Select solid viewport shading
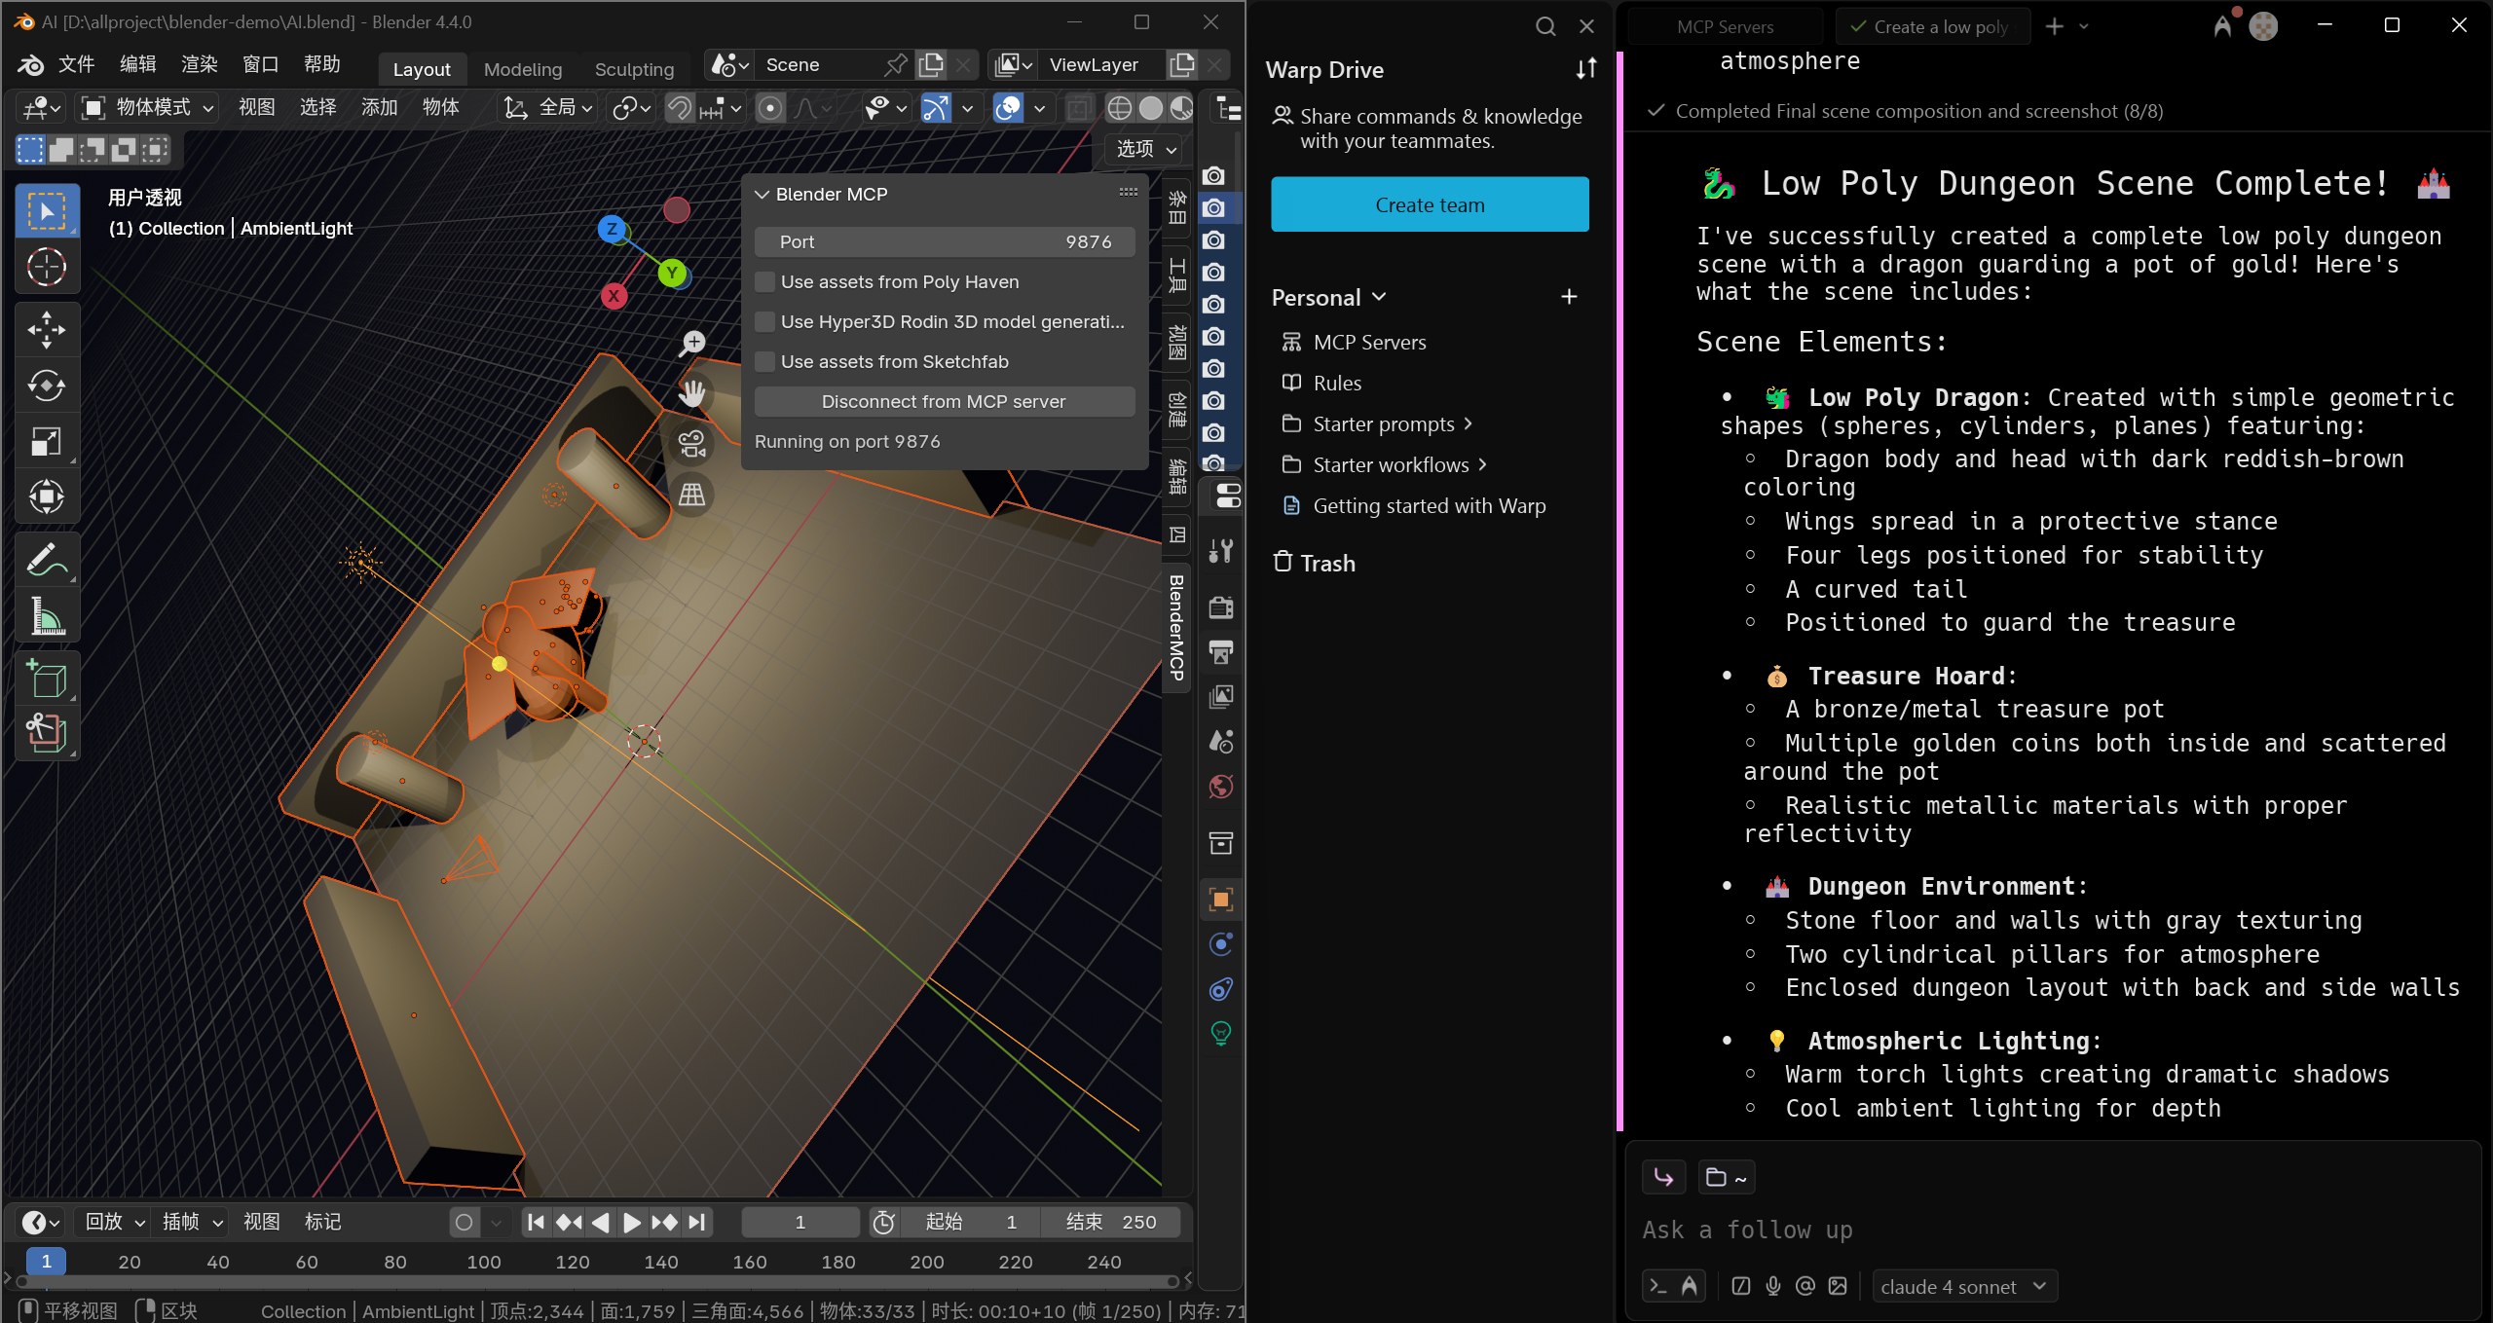The width and height of the screenshot is (2493, 1323). coord(1151,108)
